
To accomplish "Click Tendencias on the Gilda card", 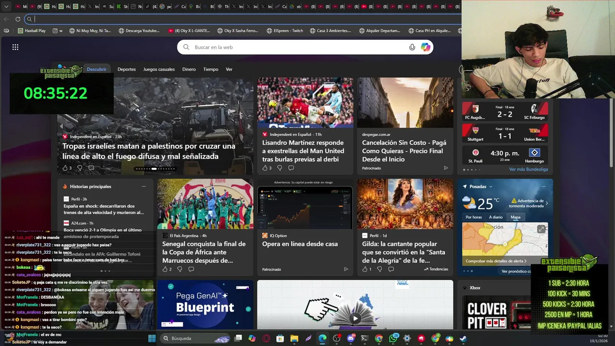I will point(436,269).
